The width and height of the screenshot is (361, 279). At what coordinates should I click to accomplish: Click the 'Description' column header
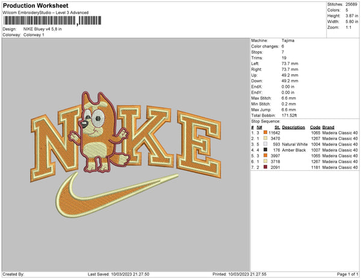(294, 127)
